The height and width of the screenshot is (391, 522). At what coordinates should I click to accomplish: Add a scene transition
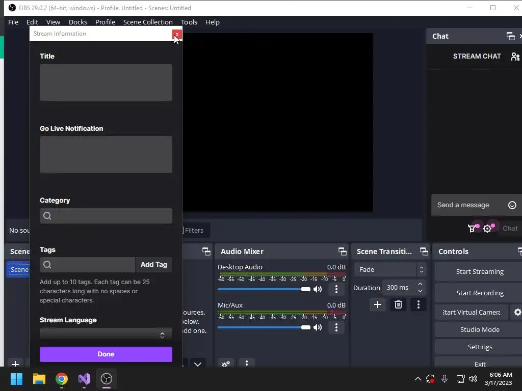tap(378, 304)
